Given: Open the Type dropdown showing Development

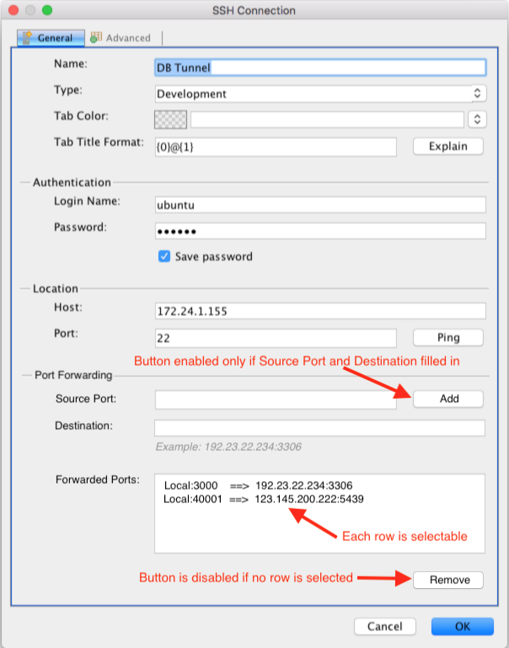Looking at the screenshot, I should (x=320, y=94).
